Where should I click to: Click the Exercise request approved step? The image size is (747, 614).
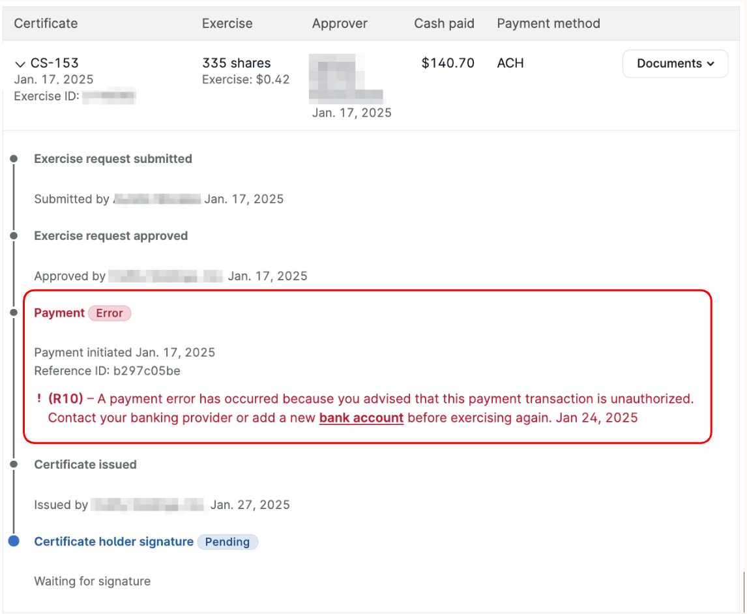click(111, 236)
